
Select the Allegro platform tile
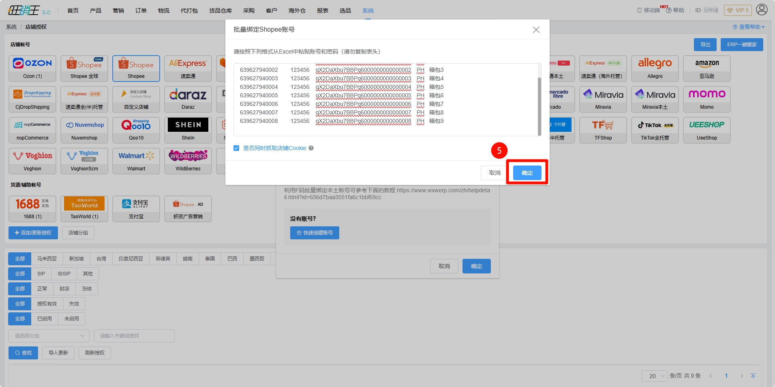[x=655, y=68]
